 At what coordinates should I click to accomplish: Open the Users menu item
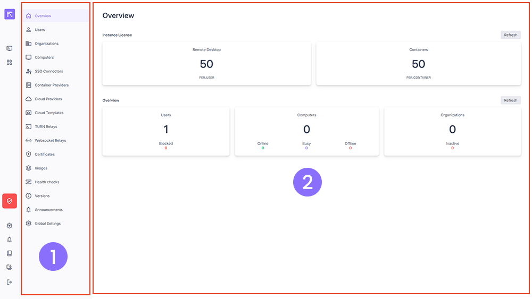coord(40,30)
